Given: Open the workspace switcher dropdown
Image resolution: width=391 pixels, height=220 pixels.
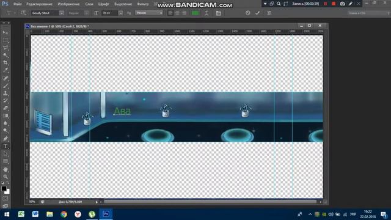Looking at the screenshot, I should [369, 13].
